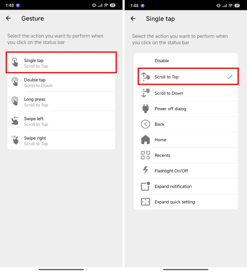The image size is (247, 272).
Task: Click the Home house icon
Action: (x=145, y=140)
